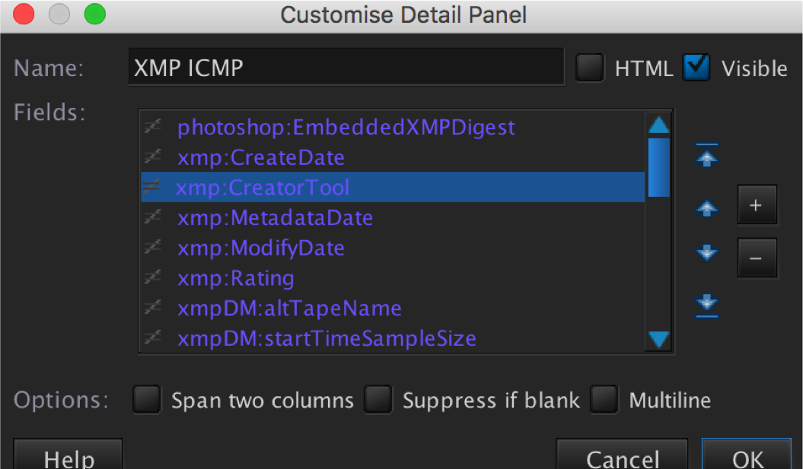This screenshot has width=803, height=469.
Task: Uncheck the Visible checkbox
Action: coord(696,68)
